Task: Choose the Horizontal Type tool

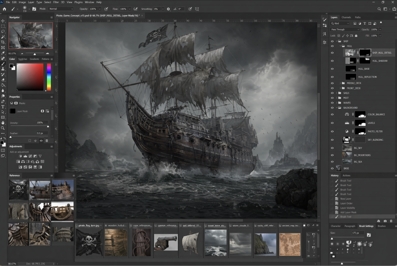Action: [x=3, y=107]
